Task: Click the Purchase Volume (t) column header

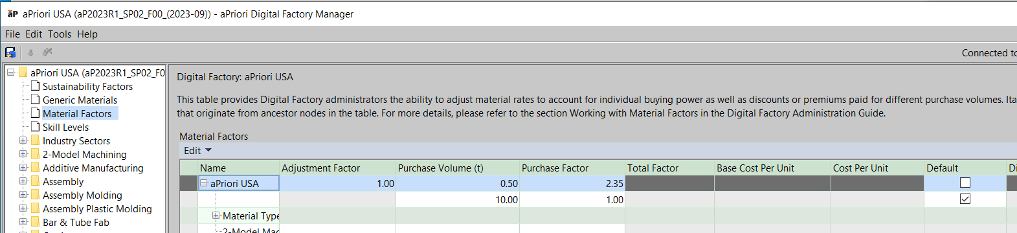Action: (457, 168)
